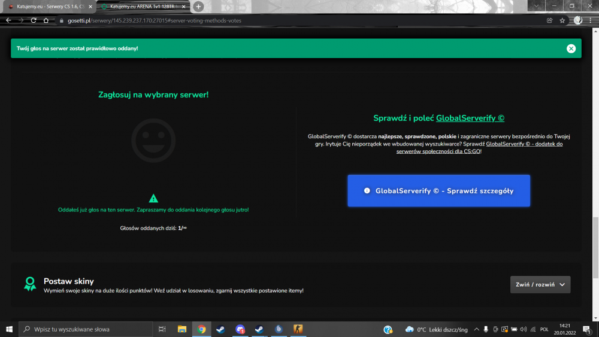Viewport: 599px width, 337px height.
Task: Open the Chrome profile avatar
Action: point(578,20)
